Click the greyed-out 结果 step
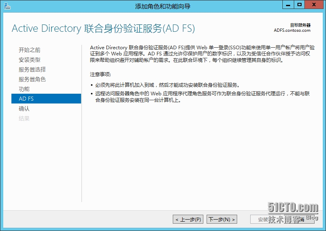Viewport: 326px width, 231px height. [24, 119]
